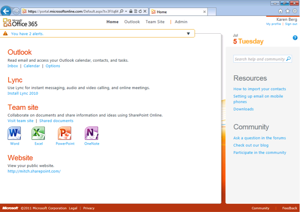Stop loading with the address bar X
The image size is (300, 212).
145,11
